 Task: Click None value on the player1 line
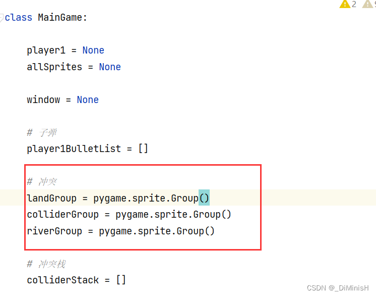click(93, 50)
